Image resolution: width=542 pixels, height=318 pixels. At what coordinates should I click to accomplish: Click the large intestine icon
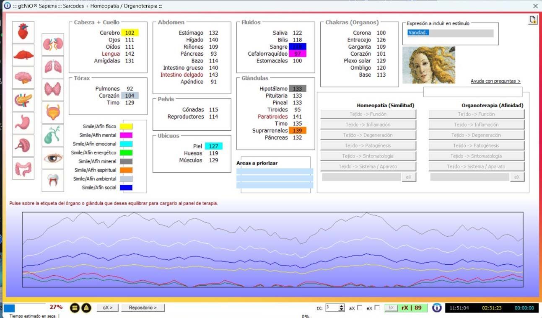[23, 168]
